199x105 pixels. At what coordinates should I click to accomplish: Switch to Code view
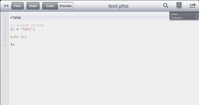coord(50,6)
